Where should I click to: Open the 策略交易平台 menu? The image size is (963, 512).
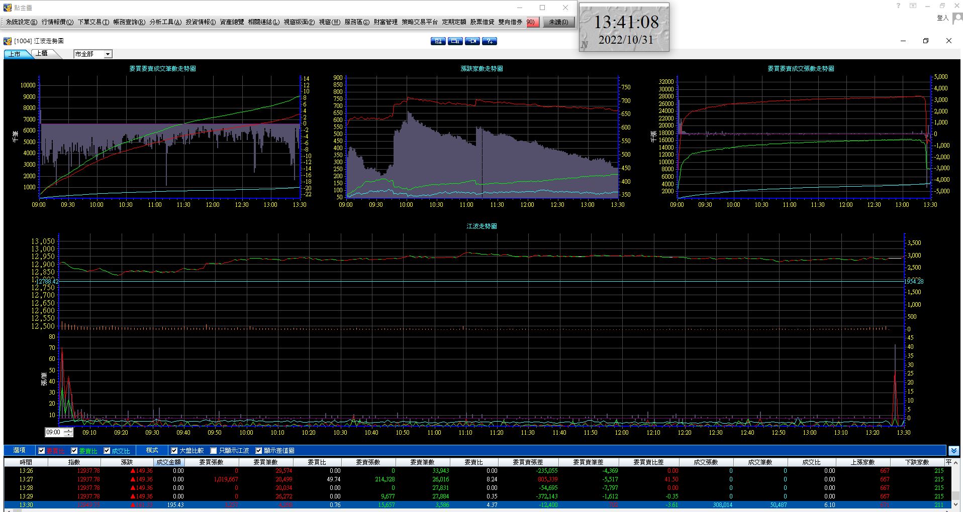click(420, 22)
